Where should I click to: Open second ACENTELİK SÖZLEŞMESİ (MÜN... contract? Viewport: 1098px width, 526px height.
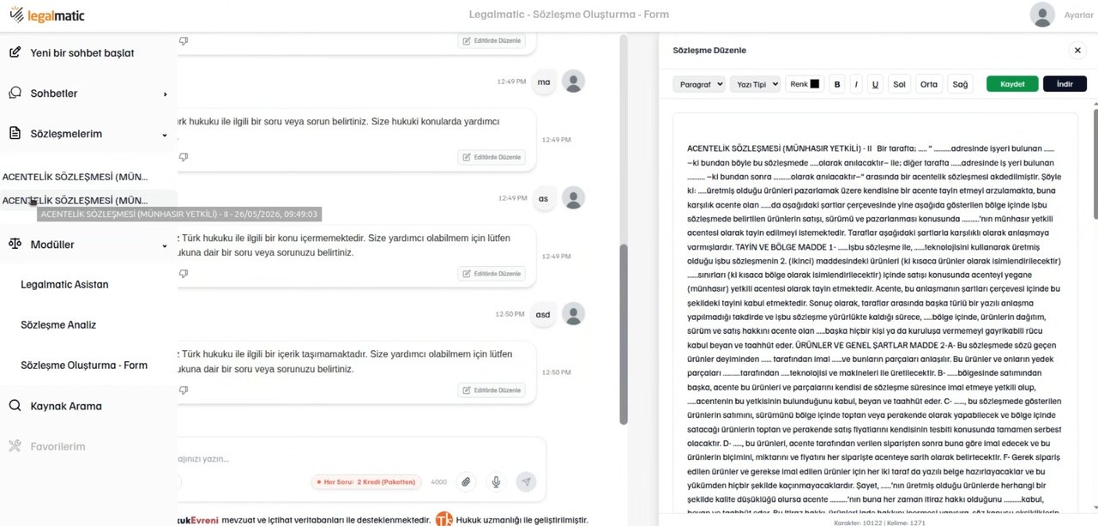click(75, 200)
